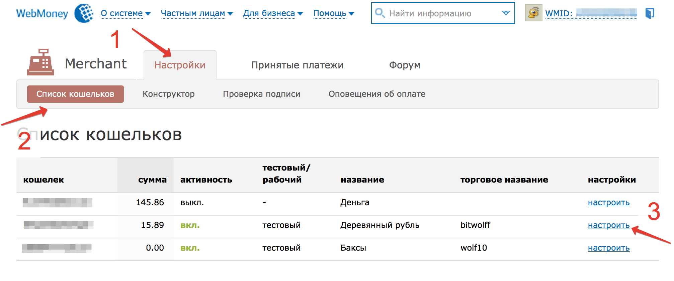Open the 'Конструктор' subsection

168,94
